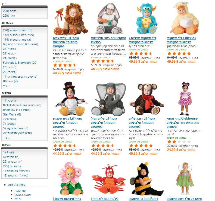Image resolution: width=215 pixels, height=201 pixels.
Task: Filter by Ultimate (7) category
Action: tap(10, 81)
